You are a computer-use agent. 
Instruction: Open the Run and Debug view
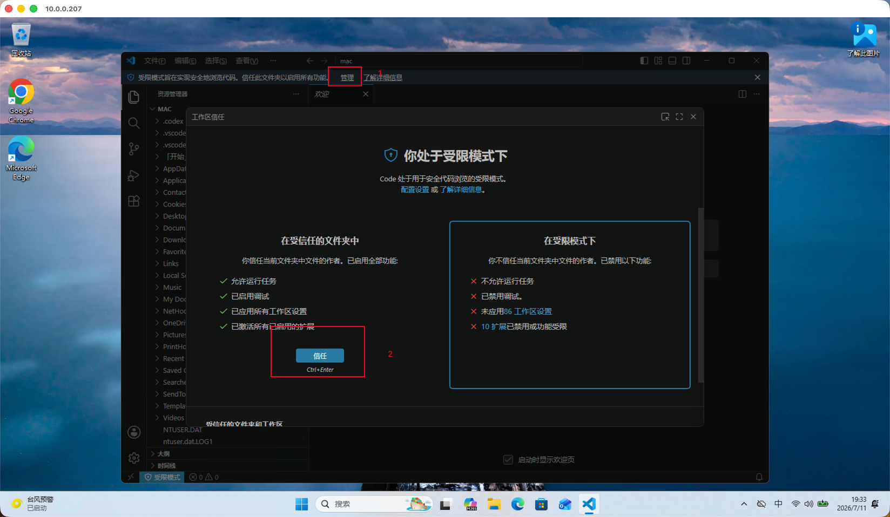tap(134, 175)
